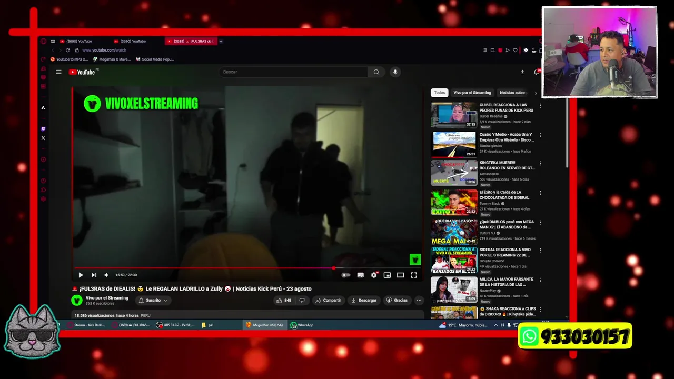
Task: Select the Todos filter chip
Action: coord(439,93)
